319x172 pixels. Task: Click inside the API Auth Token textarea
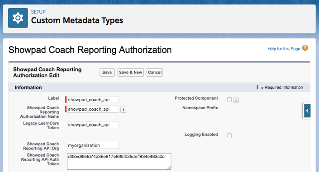[x=119, y=161]
